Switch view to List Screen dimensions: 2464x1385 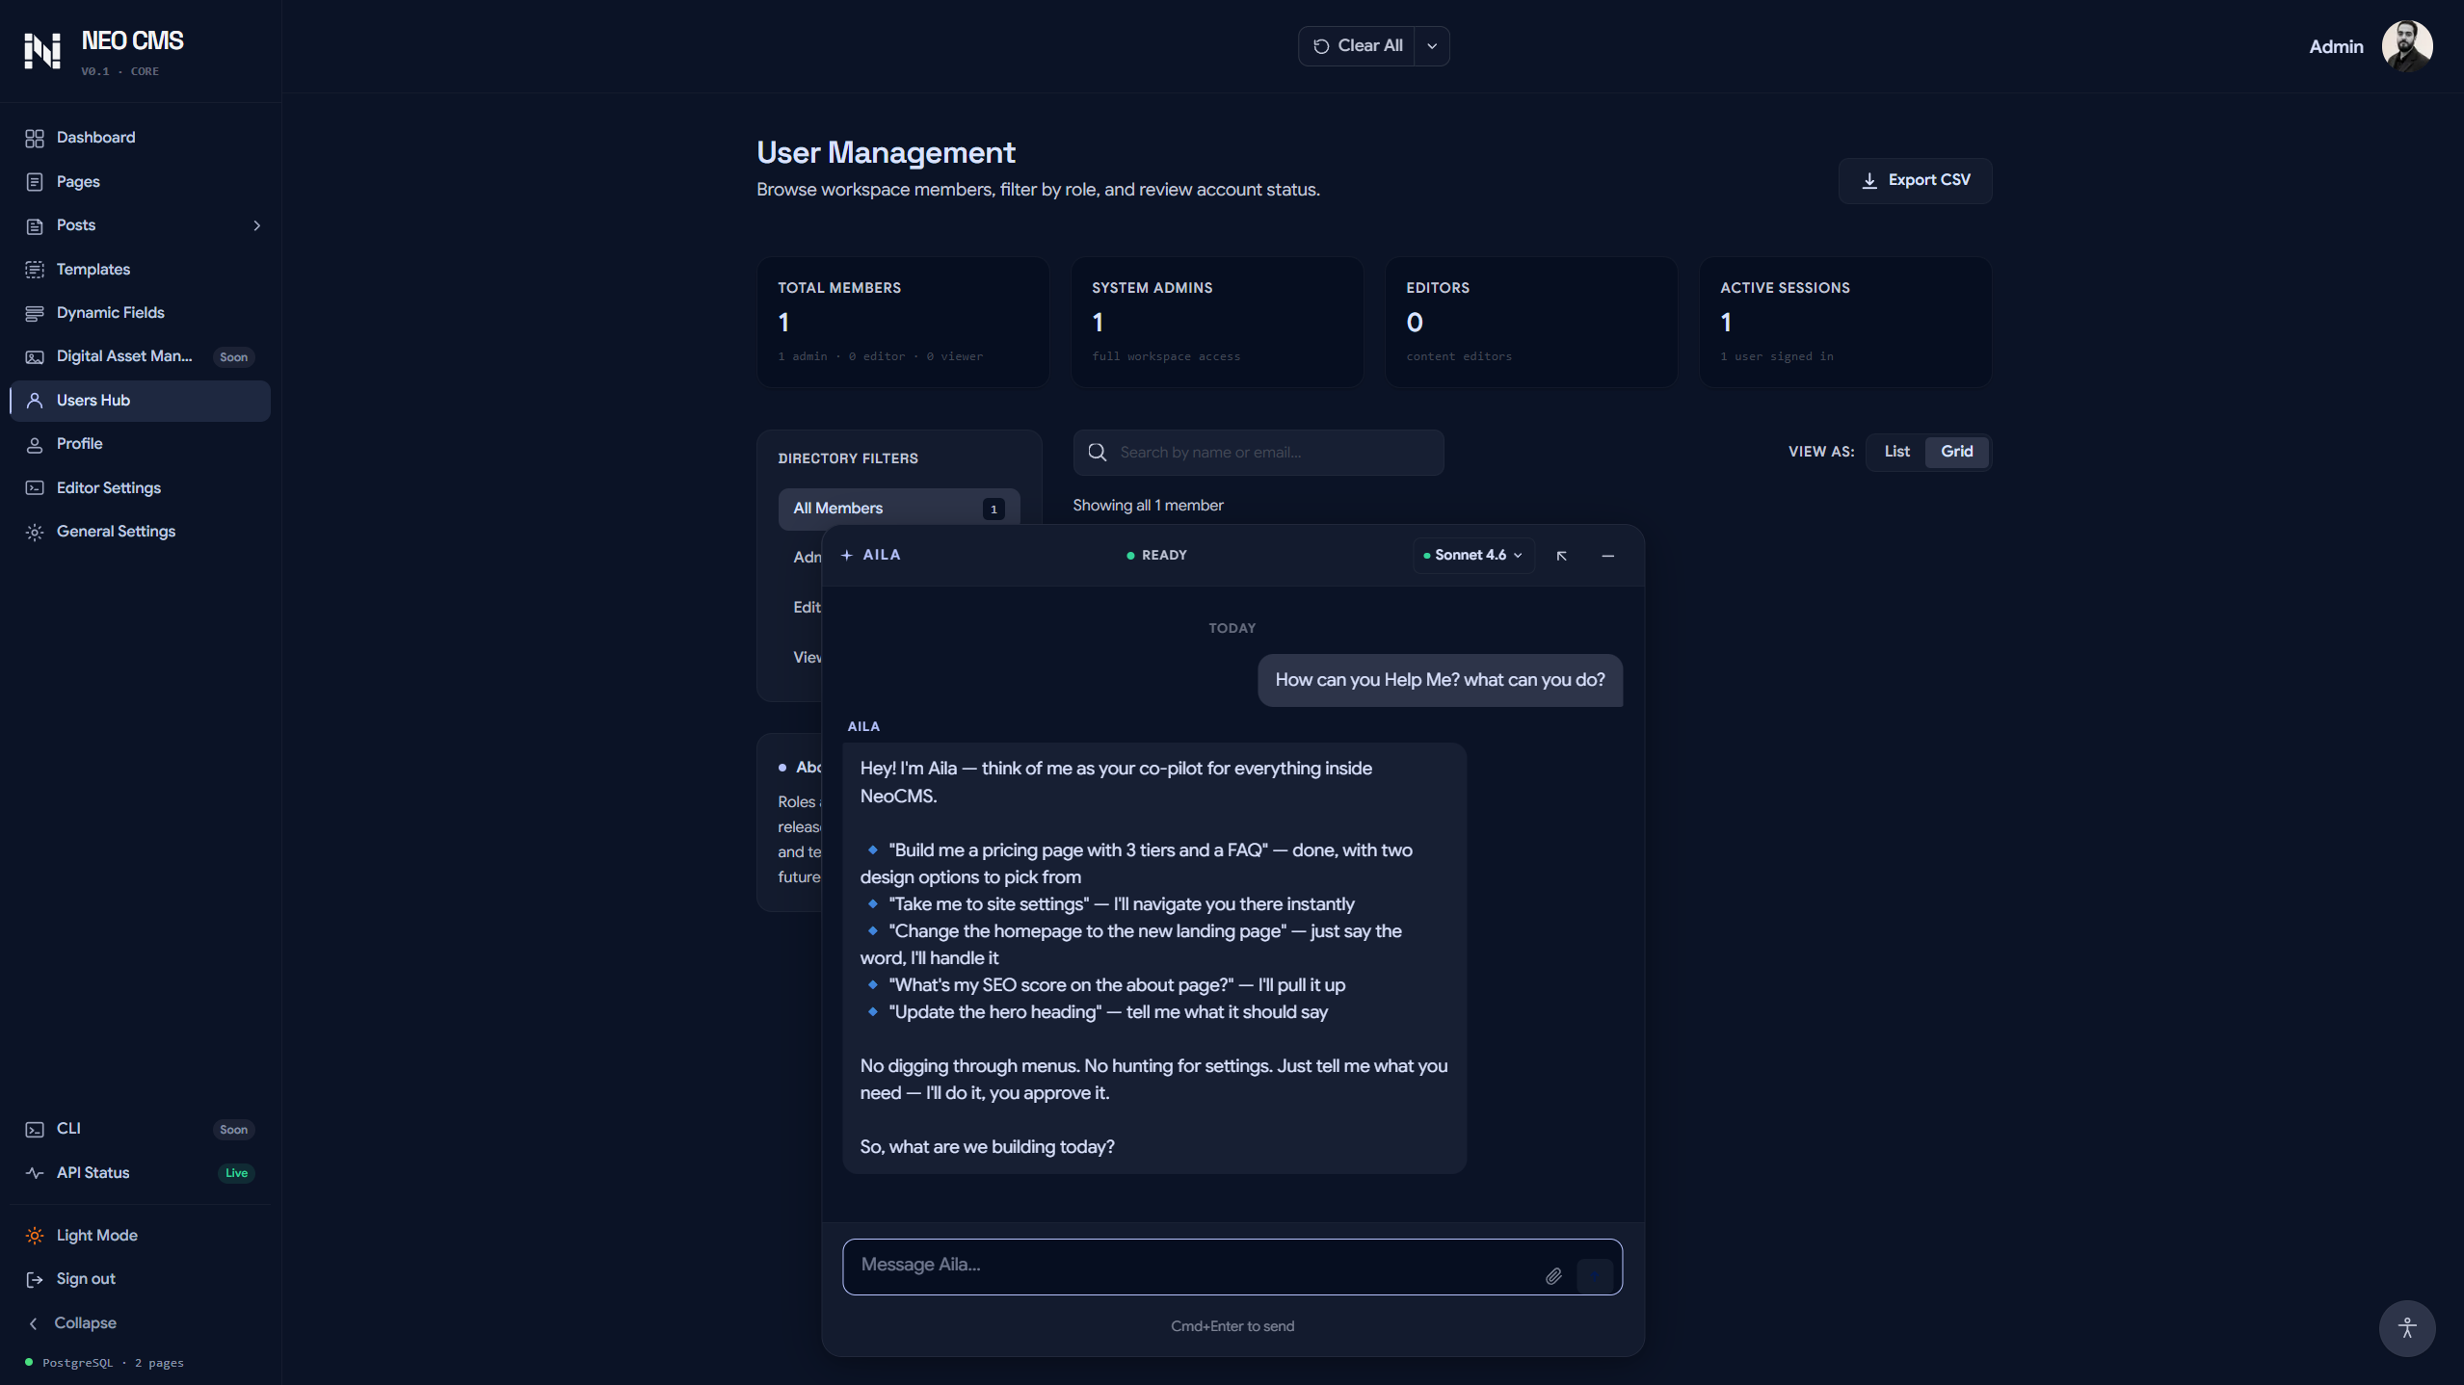pos(1896,451)
